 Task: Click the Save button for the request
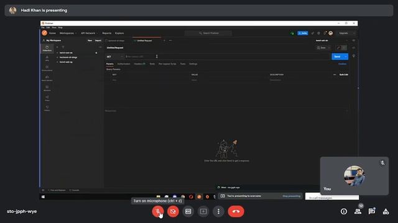(x=322, y=48)
